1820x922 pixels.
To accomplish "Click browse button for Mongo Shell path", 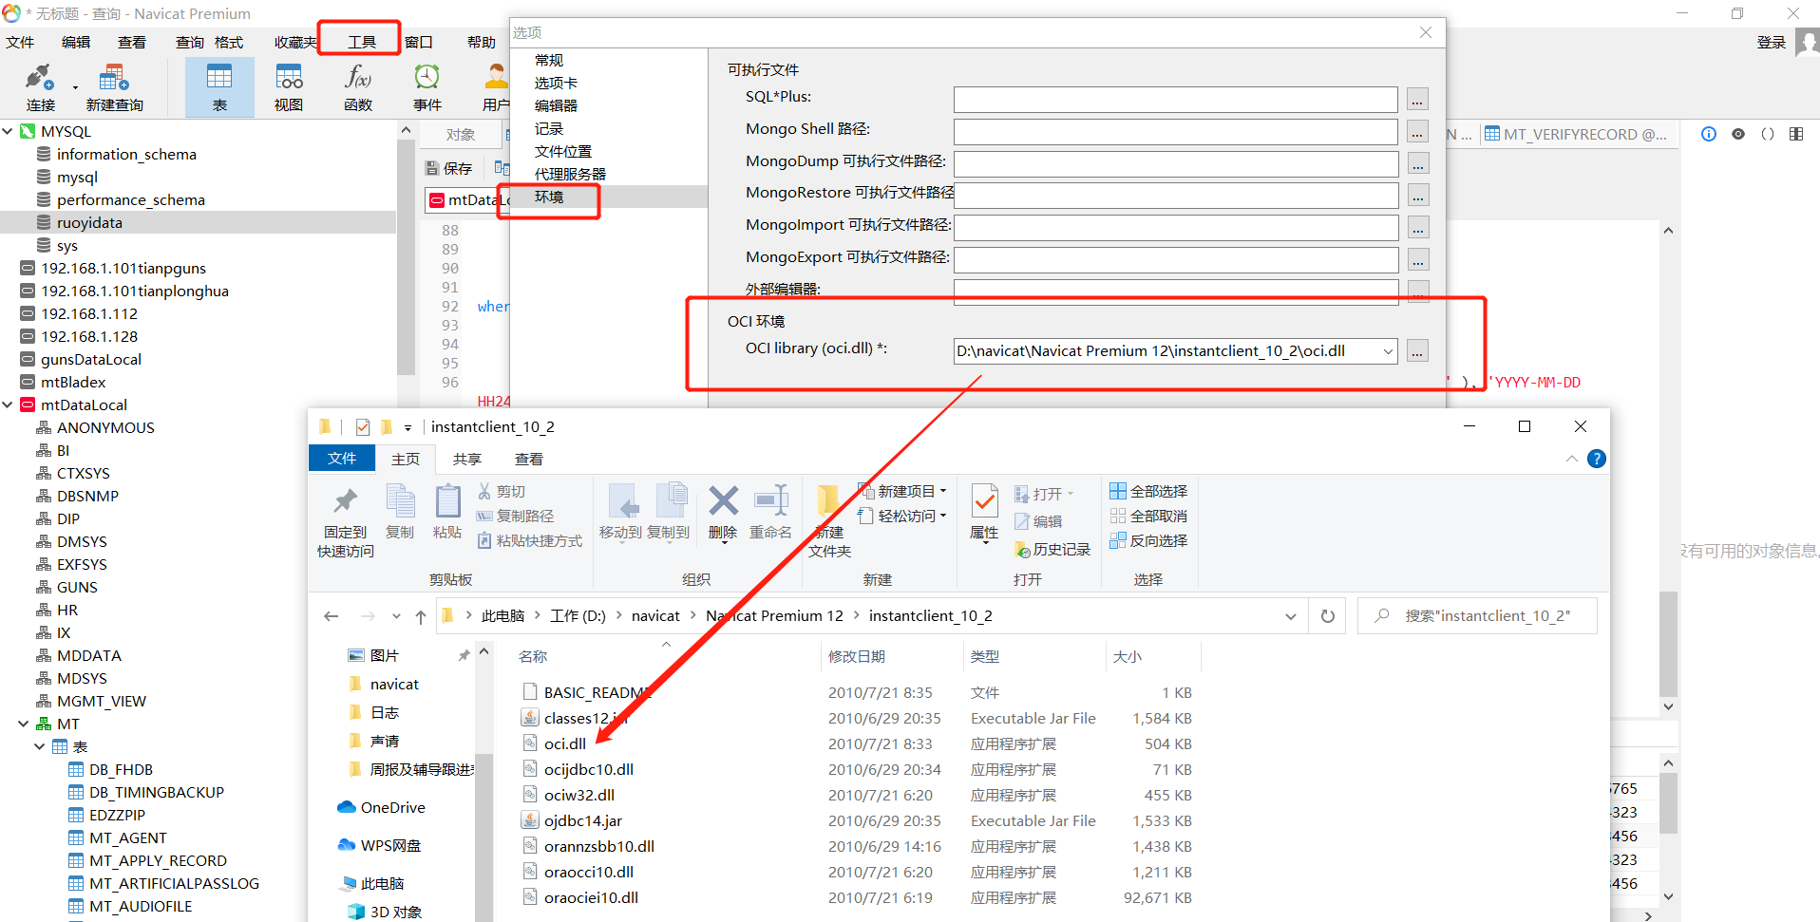I will click(x=1417, y=132).
